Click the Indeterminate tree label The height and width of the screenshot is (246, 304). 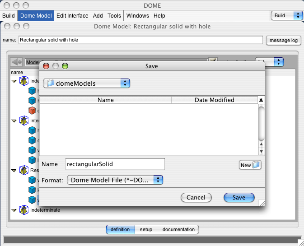click(45, 210)
